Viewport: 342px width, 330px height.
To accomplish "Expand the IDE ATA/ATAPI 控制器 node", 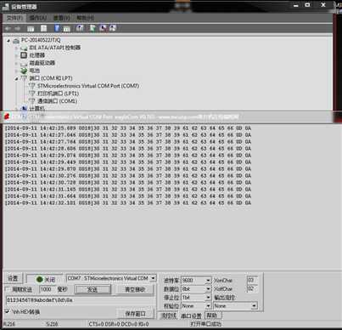I will tap(16, 48).
